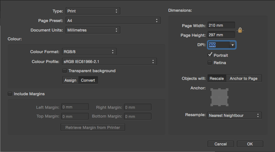Enable the Retina checkbox
Screen dimensions: 275x152
click(210, 63)
